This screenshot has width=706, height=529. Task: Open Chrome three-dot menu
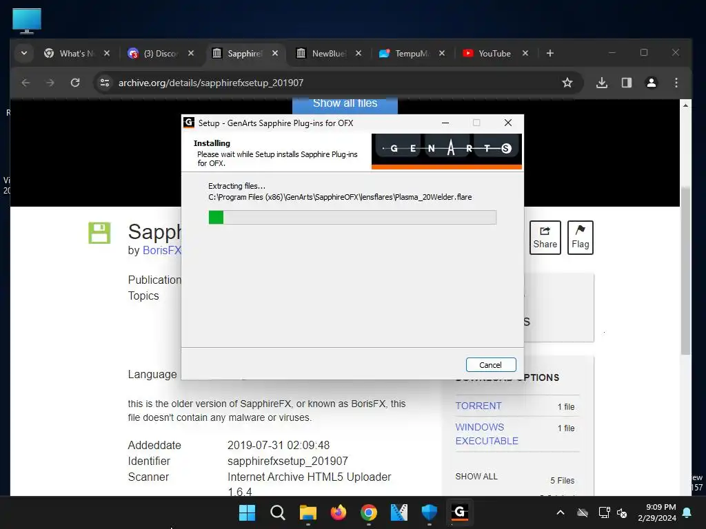[676, 83]
